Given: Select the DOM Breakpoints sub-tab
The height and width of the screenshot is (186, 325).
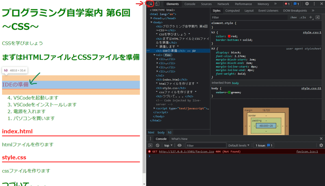Looking at the screenshot, I should click(295, 11).
